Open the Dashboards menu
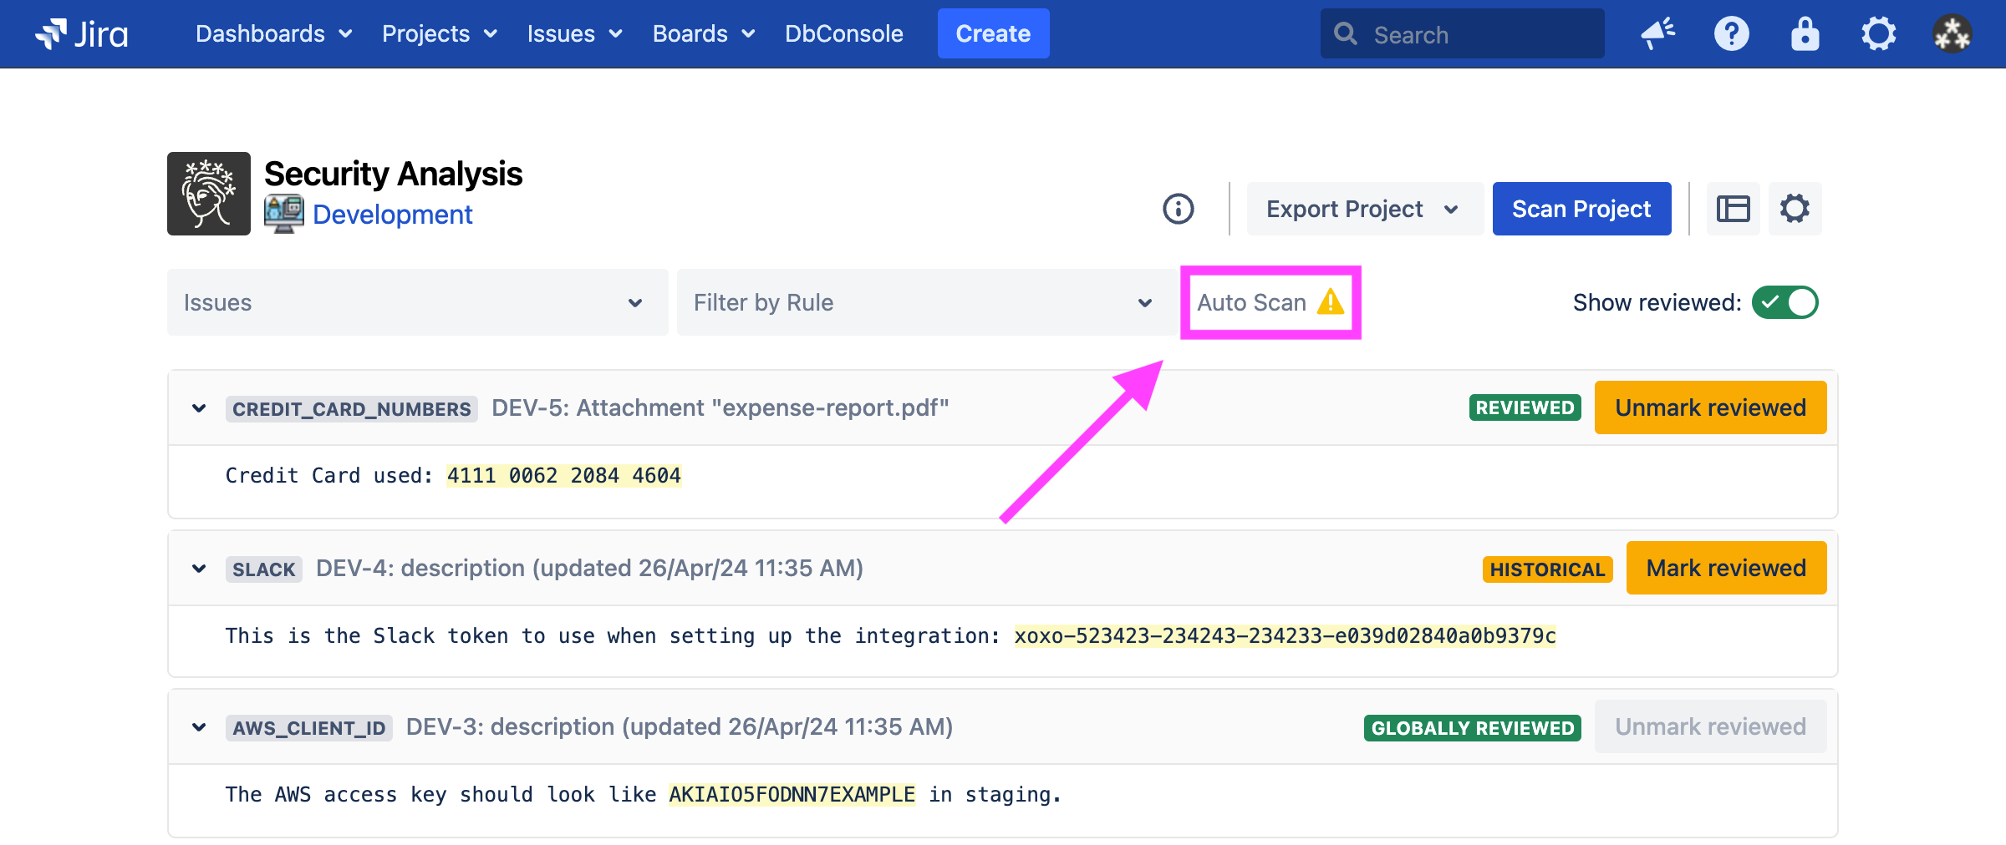 [x=273, y=34]
